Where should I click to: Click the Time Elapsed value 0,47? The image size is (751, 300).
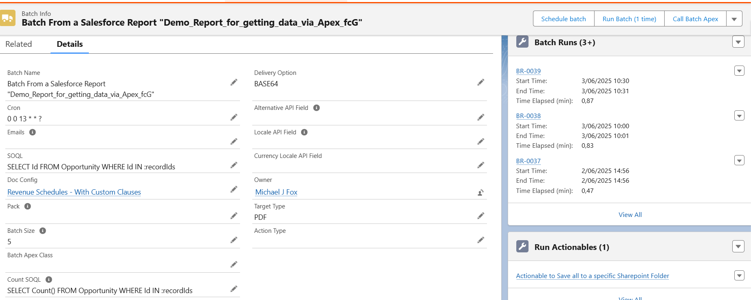pos(588,191)
